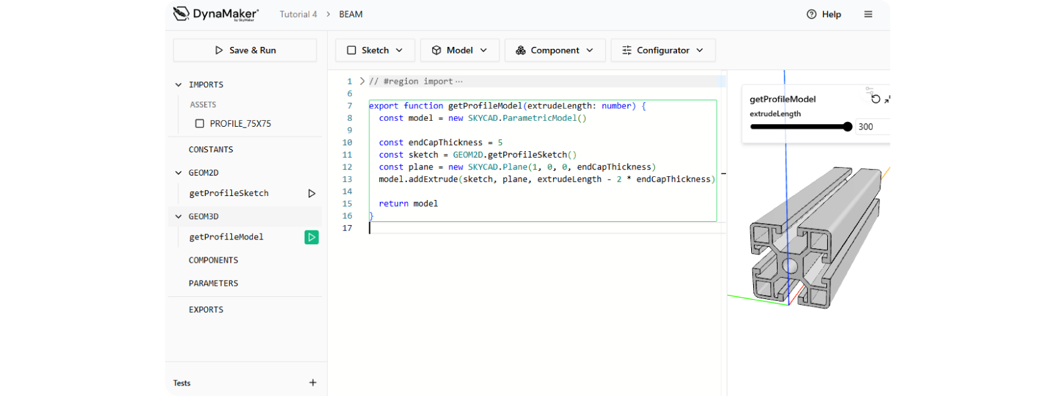Viewport: 1057px width, 396px height.
Task: Preview getProfileSketch using its play icon
Action: [x=312, y=193]
